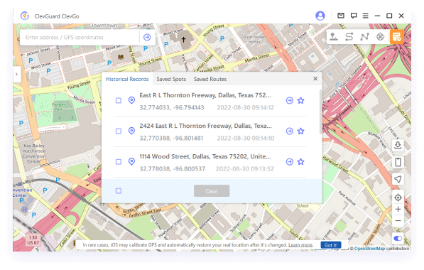Select the Teleport Mode icon

click(x=333, y=37)
